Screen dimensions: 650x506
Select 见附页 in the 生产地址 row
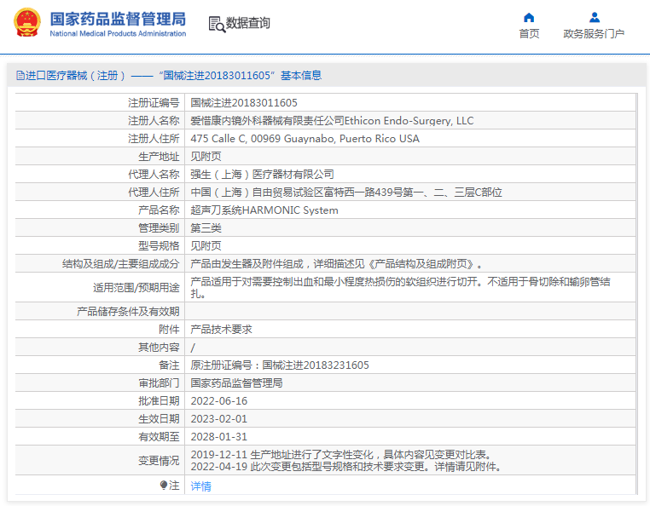coord(206,157)
